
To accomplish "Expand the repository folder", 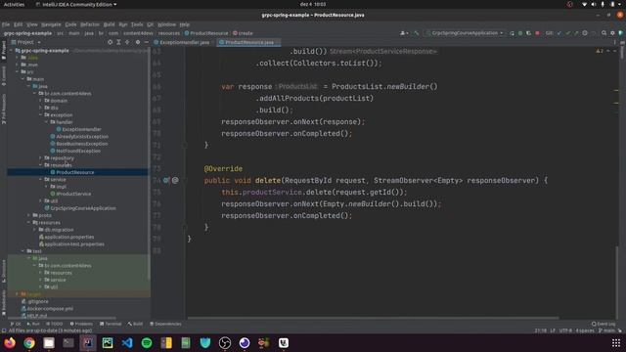I will point(41,158).
